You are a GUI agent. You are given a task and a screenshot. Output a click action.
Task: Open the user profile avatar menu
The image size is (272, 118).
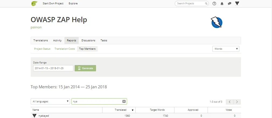click(x=237, y=4)
